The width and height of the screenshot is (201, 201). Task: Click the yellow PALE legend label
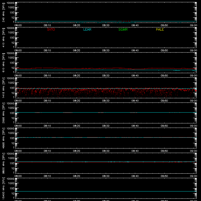tap(160, 29)
